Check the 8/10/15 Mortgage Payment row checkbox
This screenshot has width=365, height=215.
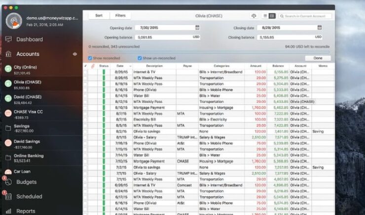[x=85, y=108]
